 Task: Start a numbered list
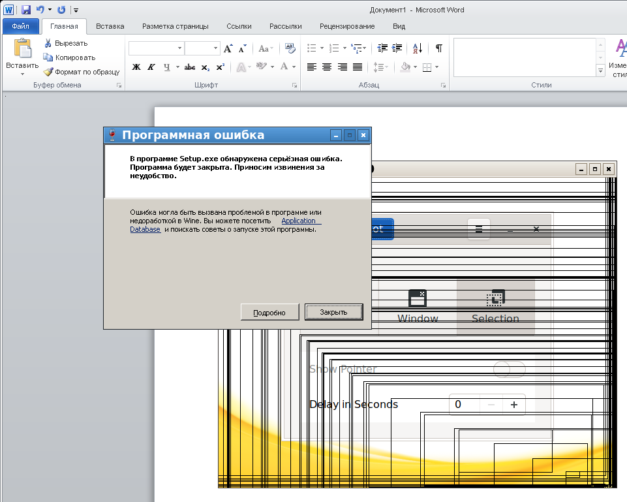click(334, 48)
